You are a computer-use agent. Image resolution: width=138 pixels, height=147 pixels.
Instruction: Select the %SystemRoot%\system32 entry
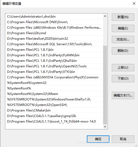pyautogui.click(x=54, y=83)
